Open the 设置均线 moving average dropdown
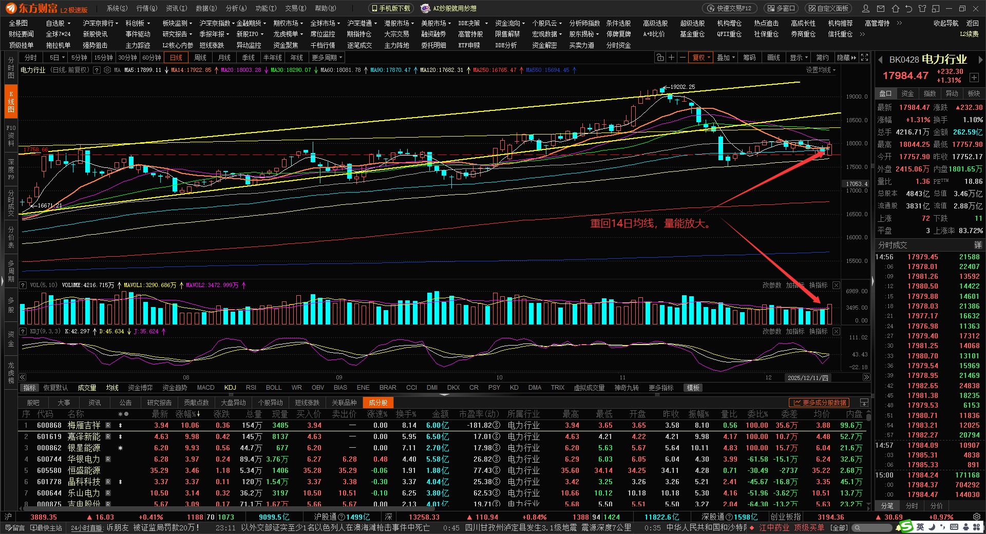986x534 pixels. pyautogui.click(x=821, y=70)
